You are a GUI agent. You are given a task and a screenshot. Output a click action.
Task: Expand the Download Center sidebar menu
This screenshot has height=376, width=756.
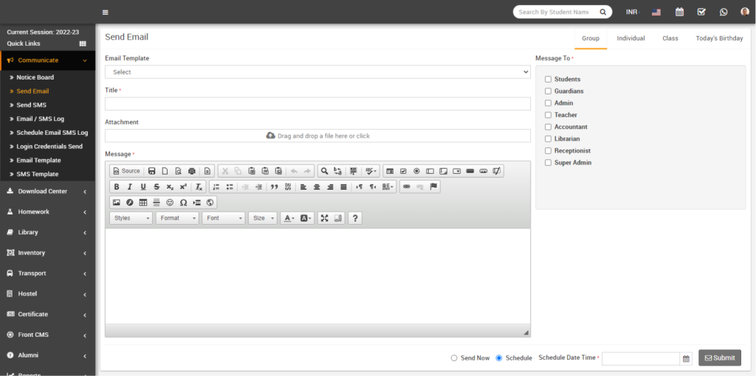[47, 192]
